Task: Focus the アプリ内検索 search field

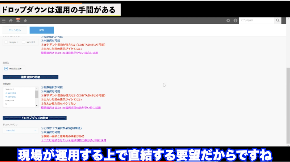Action: 256,21
